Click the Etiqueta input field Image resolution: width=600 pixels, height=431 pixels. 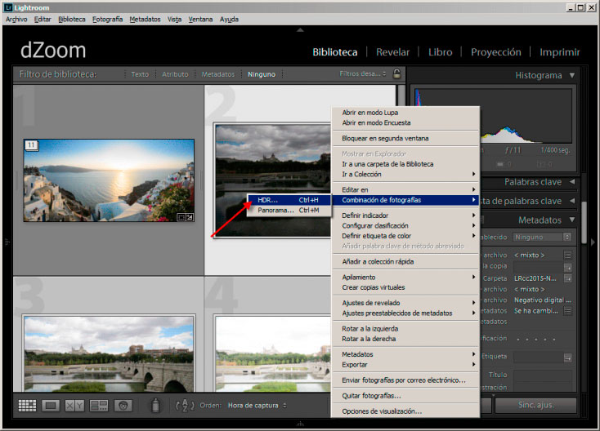(539, 358)
